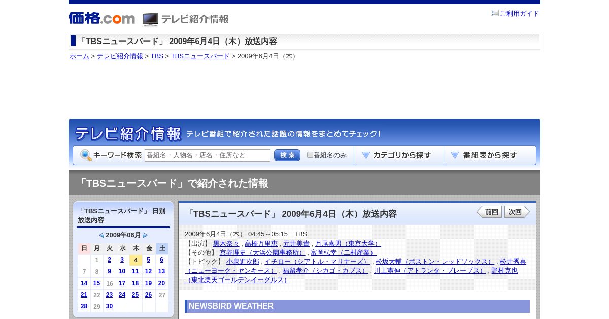Select June 17 in calendar
609x319 pixels.
coord(122,283)
